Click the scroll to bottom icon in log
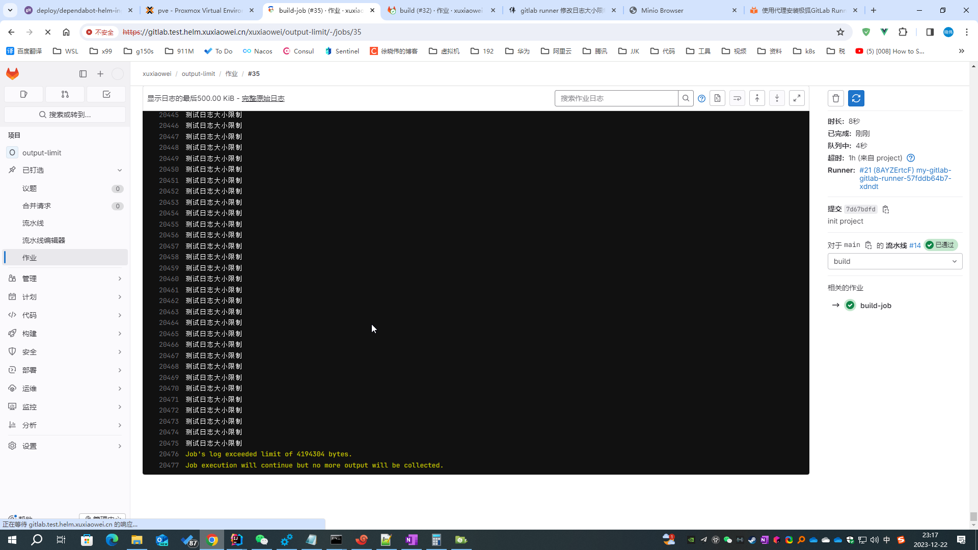This screenshot has width=978, height=550. tap(776, 98)
